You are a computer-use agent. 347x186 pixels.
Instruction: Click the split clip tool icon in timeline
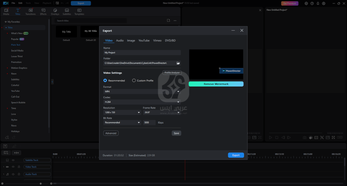[16, 153]
